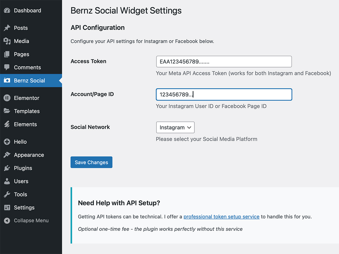Follow the professional token setup service link
The width and height of the screenshot is (339, 254).
point(221,217)
